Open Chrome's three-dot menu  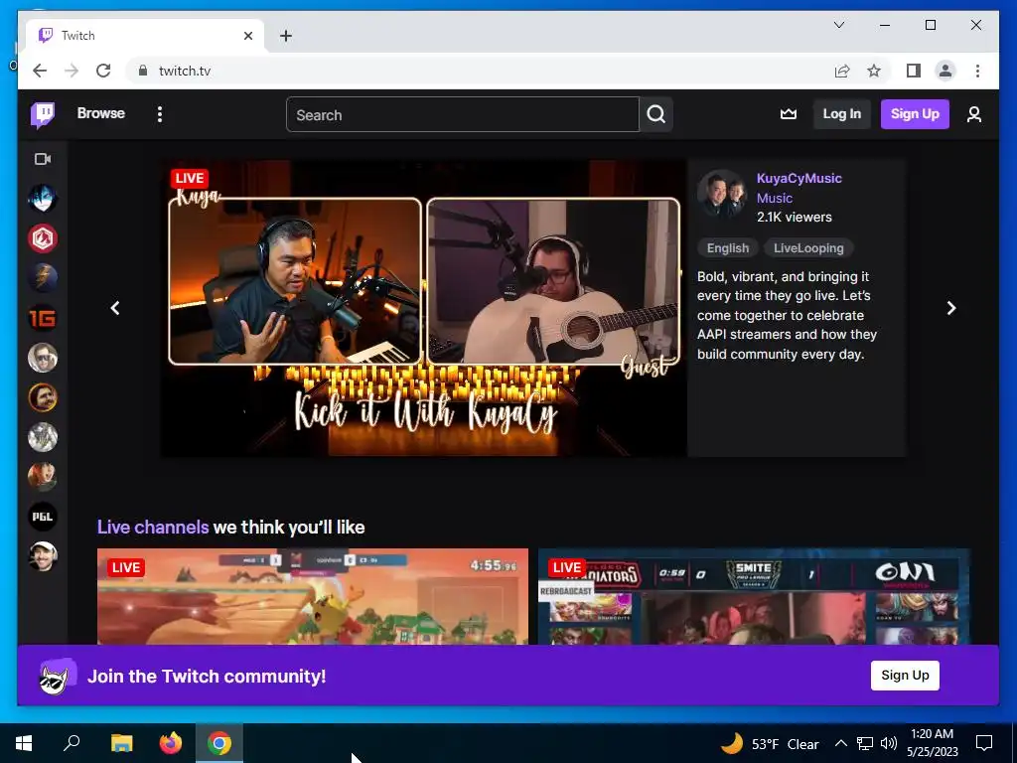click(977, 71)
